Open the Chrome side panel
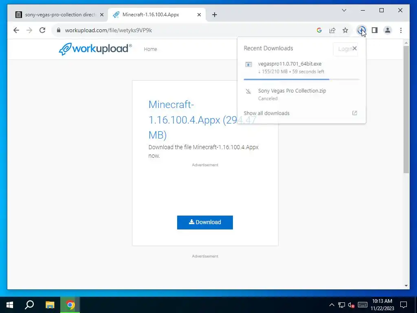Screen dimensions: 417x313 point(375,30)
